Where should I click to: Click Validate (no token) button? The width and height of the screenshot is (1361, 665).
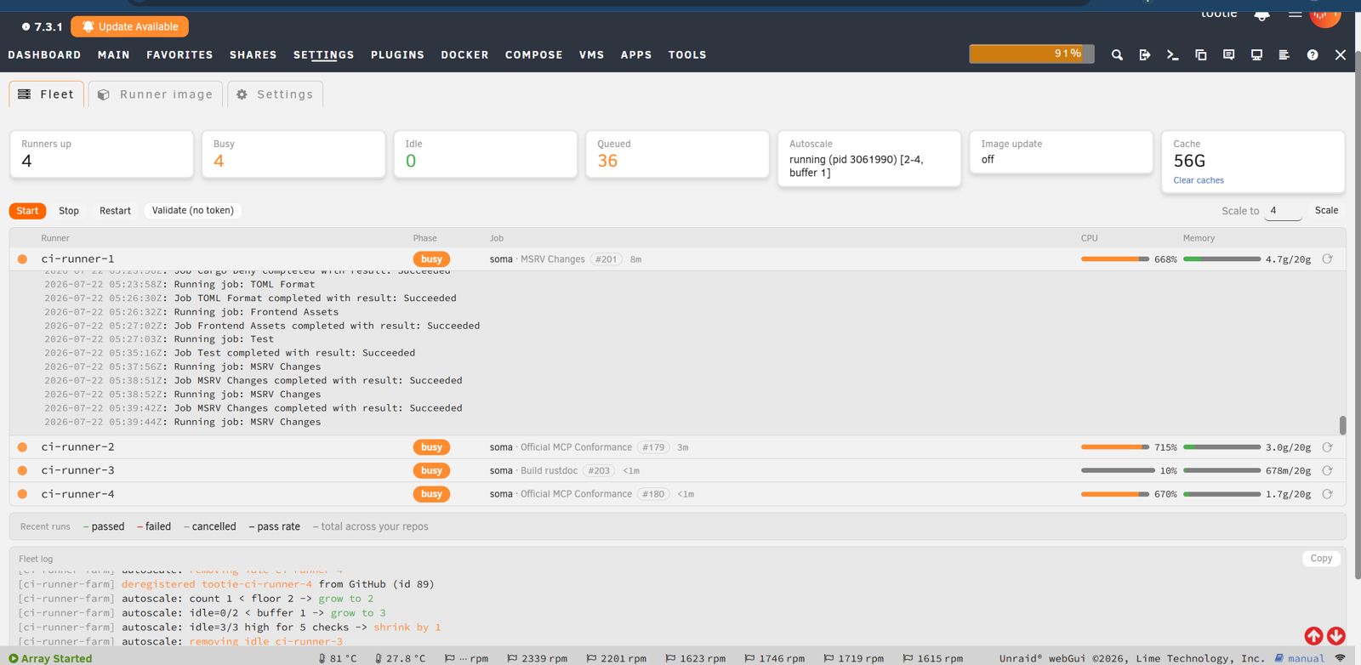click(x=193, y=211)
